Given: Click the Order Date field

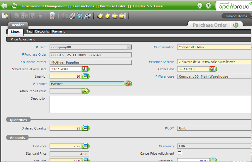Looking at the screenshot, I should pyautogui.click(x=193, y=69).
